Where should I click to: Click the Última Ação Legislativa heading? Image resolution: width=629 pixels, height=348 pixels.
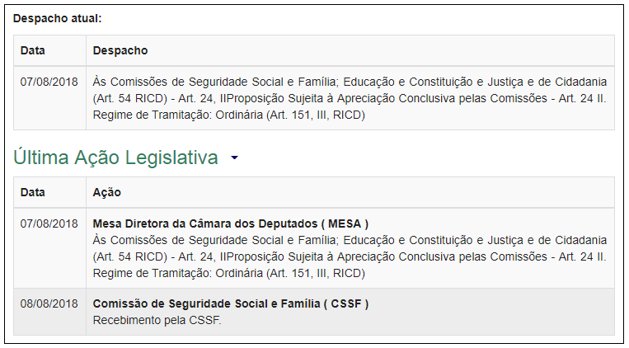pyautogui.click(x=116, y=158)
